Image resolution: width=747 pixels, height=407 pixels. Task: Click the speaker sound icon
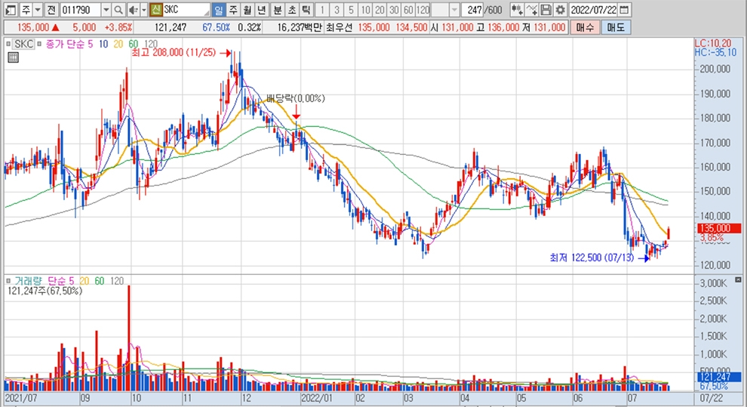(x=133, y=10)
